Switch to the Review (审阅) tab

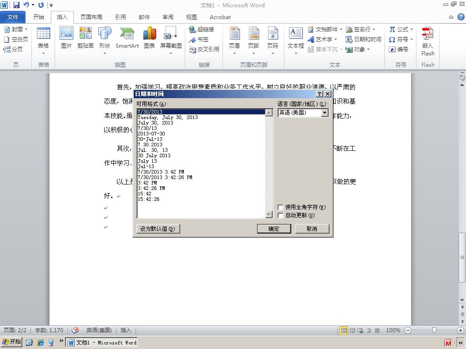[x=168, y=17]
